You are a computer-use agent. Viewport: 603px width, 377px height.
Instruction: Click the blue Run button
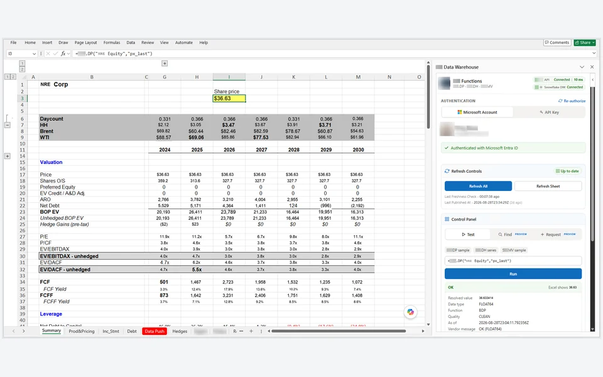coord(513,274)
